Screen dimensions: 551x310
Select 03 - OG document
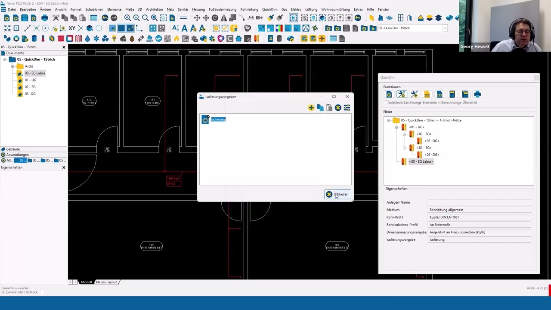click(30, 94)
